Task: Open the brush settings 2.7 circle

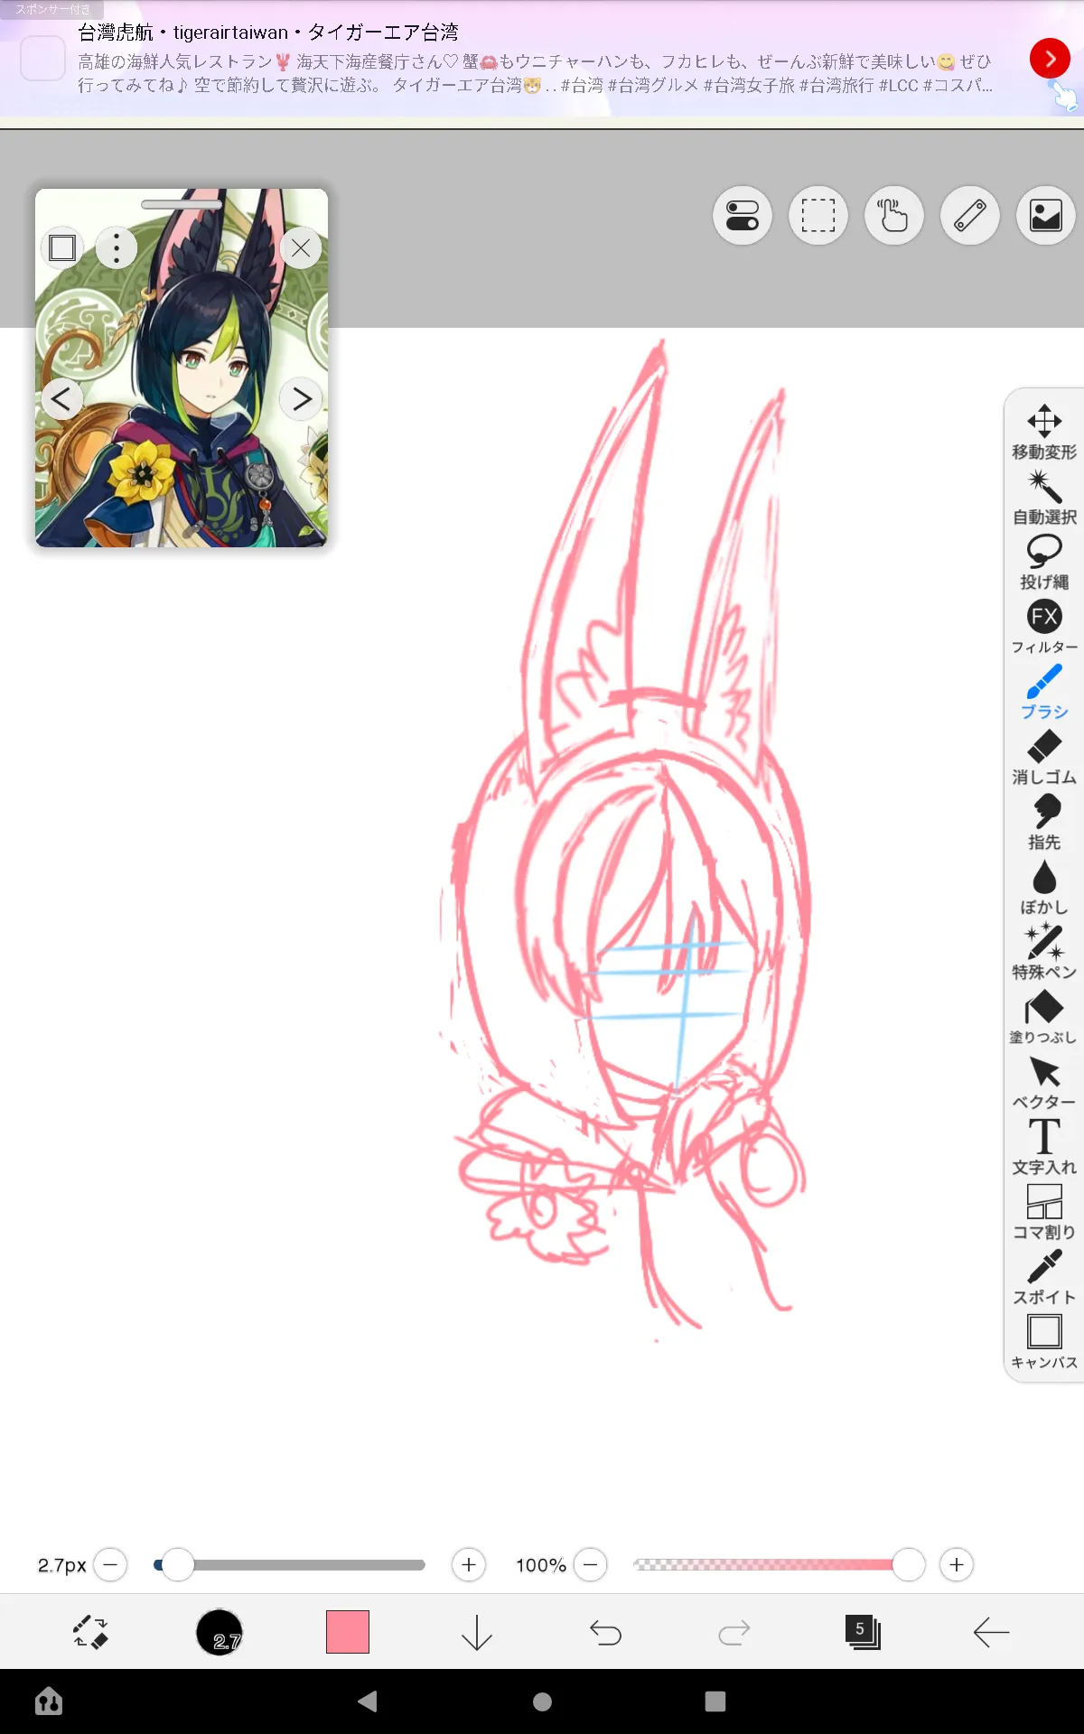Action: click(x=220, y=1632)
